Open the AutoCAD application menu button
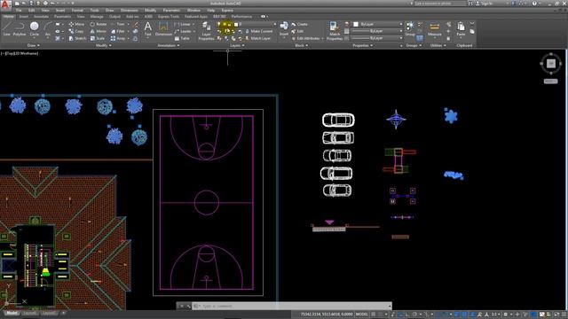 5,5
